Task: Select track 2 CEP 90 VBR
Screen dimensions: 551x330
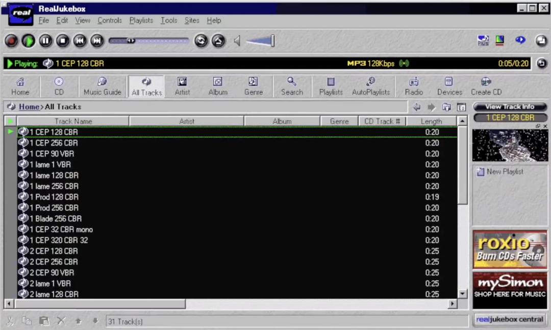Action: click(x=237, y=273)
